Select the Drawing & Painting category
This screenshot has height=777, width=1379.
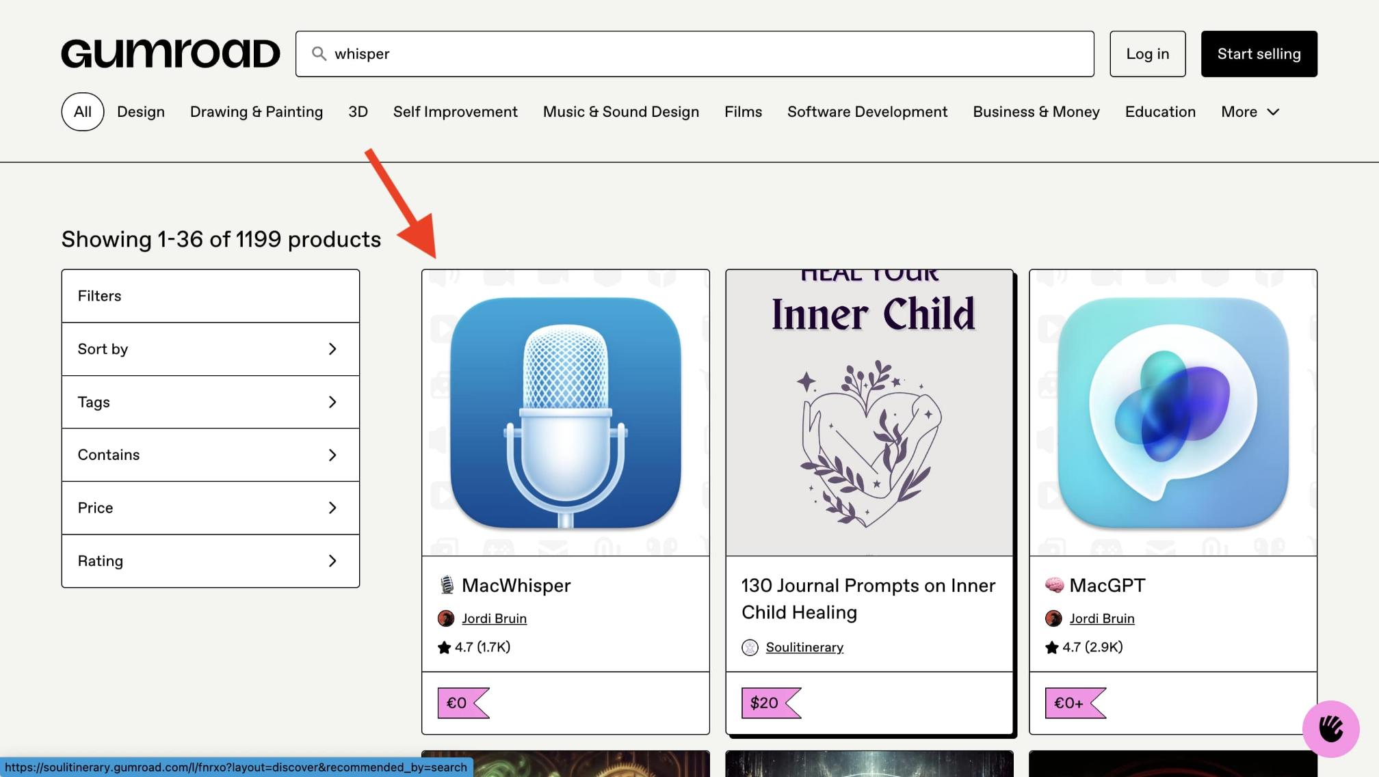click(x=257, y=112)
